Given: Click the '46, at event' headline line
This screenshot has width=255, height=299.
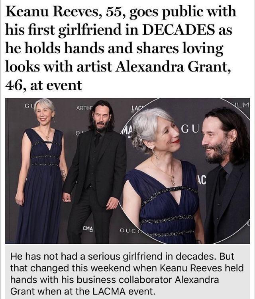Looking at the screenshot, I should tap(44, 85).
